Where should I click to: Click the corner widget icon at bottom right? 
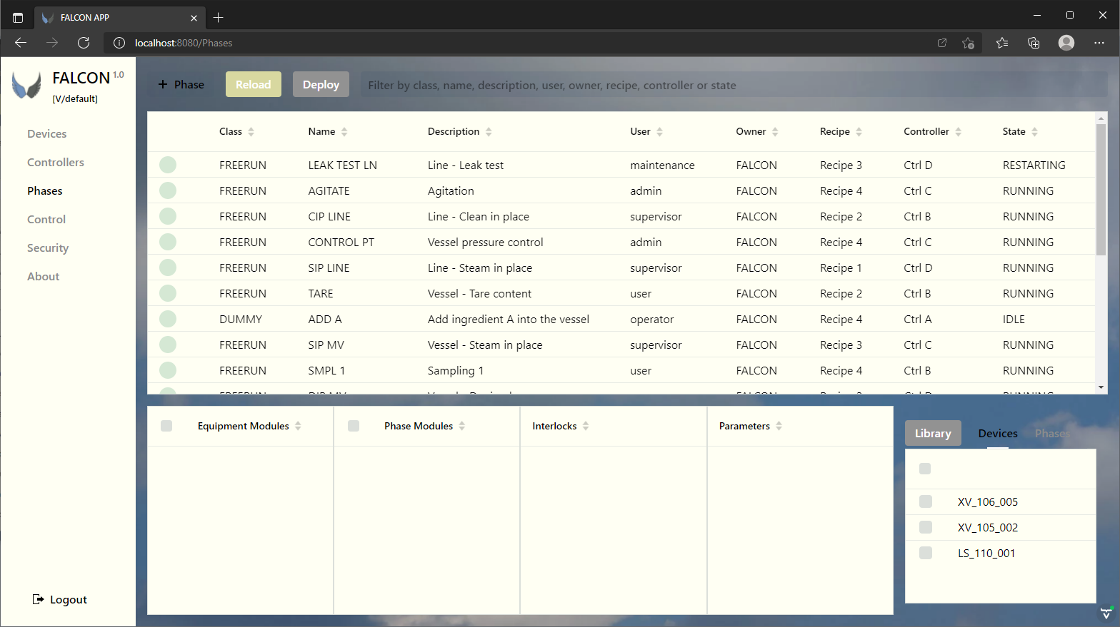pyautogui.click(x=1106, y=613)
